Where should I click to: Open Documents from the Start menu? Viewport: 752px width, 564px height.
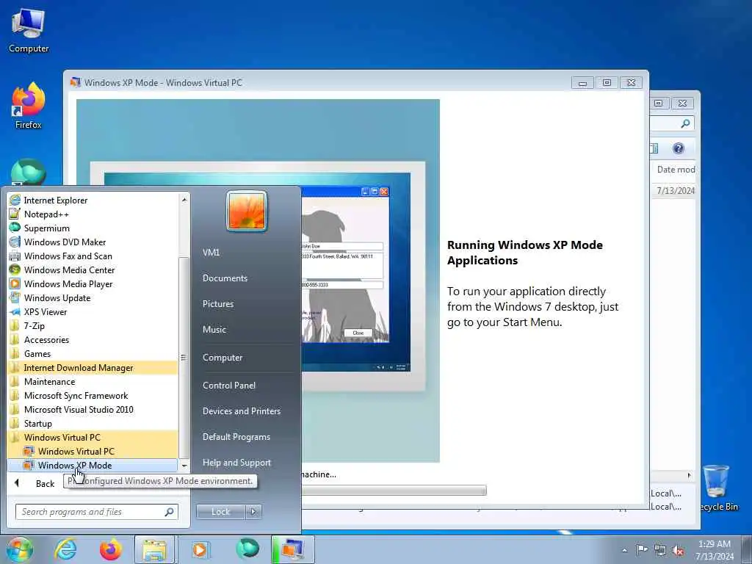[x=225, y=278]
